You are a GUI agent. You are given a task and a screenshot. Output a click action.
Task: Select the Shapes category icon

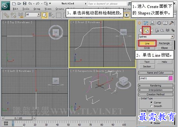(146, 30)
